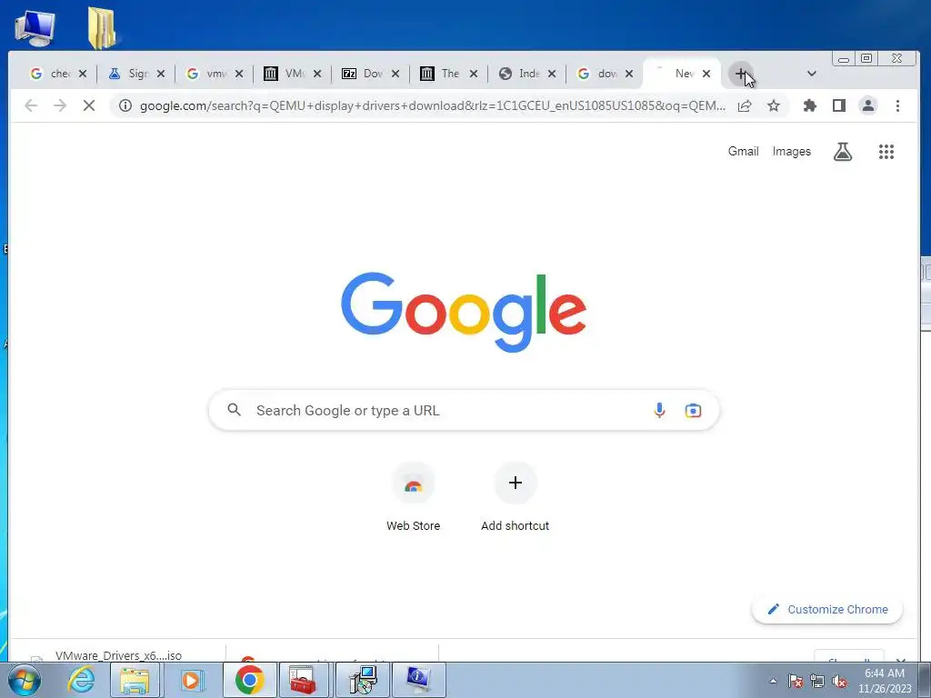Open the taskbar clock and date

pos(885,681)
